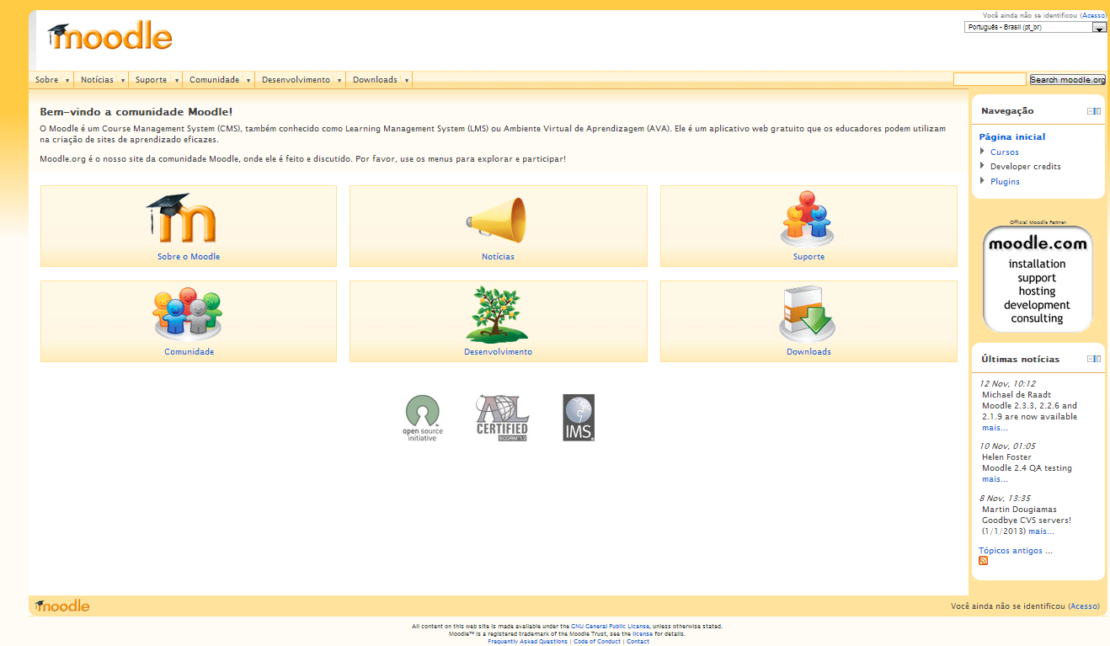The image size is (1110, 646).
Task: Click the Navegação block title
Action: (x=1007, y=111)
